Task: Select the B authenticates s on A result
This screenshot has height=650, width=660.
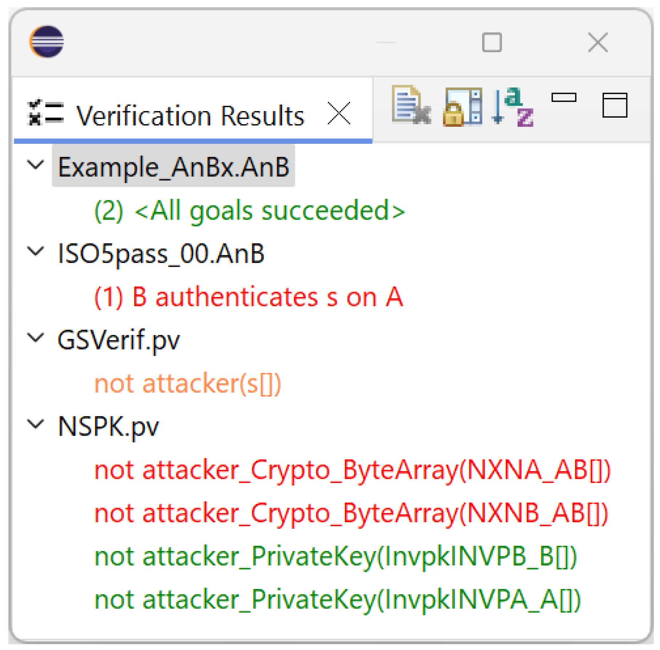Action: coord(249,297)
